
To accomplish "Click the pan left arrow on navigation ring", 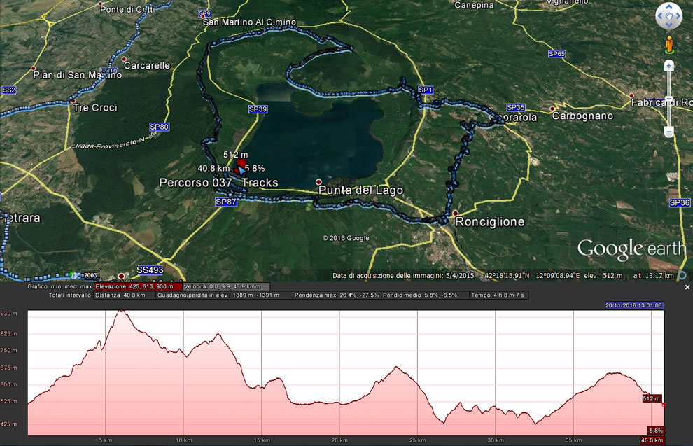I will pyautogui.click(x=661, y=15).
